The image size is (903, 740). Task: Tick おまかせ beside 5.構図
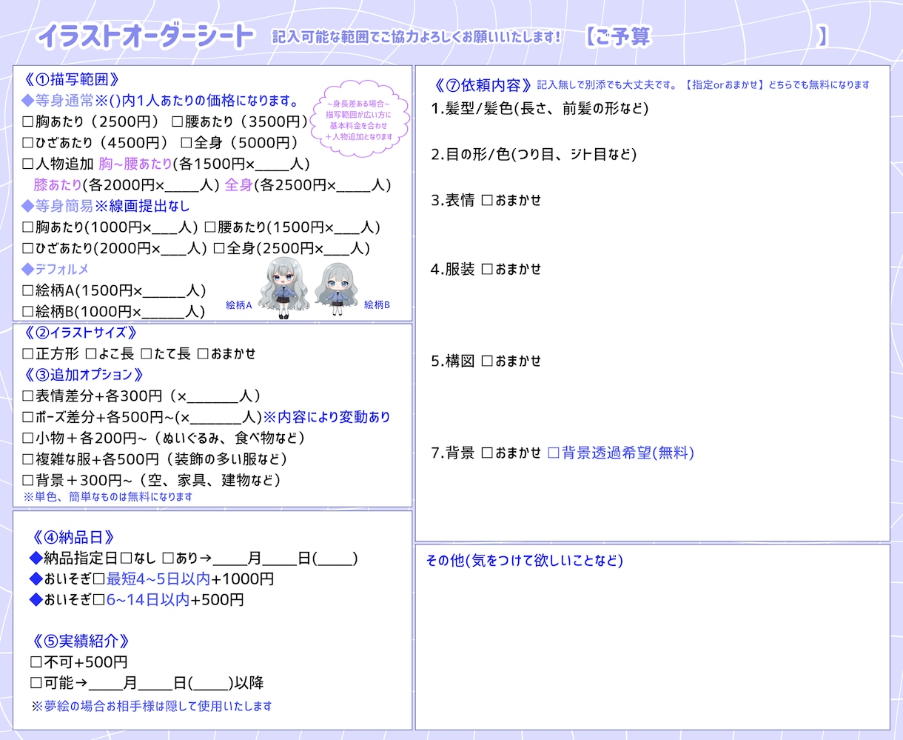(x=487, y=361)
